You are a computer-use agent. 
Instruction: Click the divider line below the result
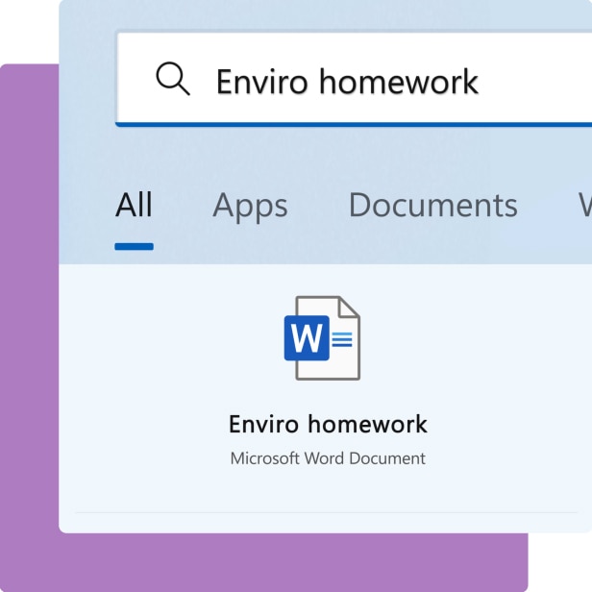[328, 512]
